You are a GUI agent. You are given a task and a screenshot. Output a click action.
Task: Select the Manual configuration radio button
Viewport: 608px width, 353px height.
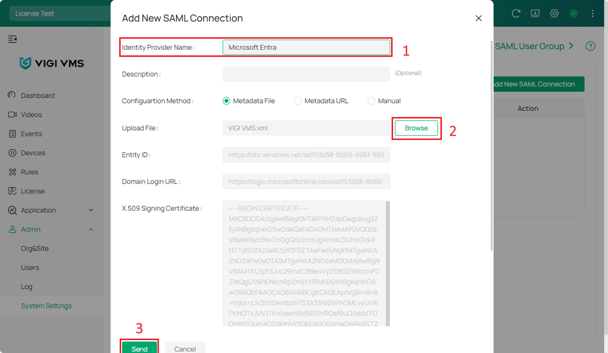371,101
